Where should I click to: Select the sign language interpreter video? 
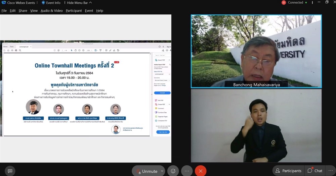click(256, 126)
